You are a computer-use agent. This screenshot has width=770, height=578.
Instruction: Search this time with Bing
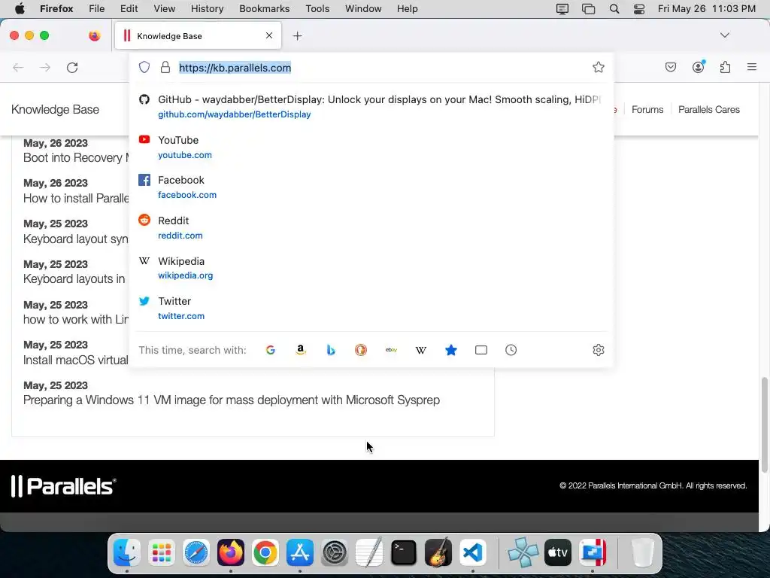coord(331,350)
